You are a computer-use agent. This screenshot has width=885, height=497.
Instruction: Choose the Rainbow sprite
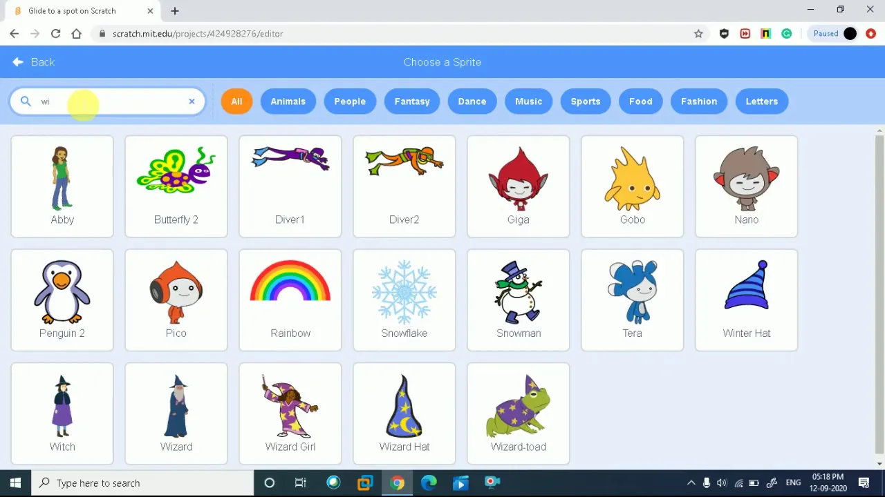click(290, 300)
